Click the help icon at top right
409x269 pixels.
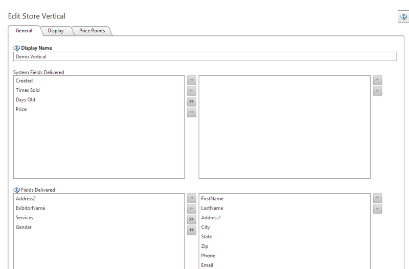tap(403, 17)
